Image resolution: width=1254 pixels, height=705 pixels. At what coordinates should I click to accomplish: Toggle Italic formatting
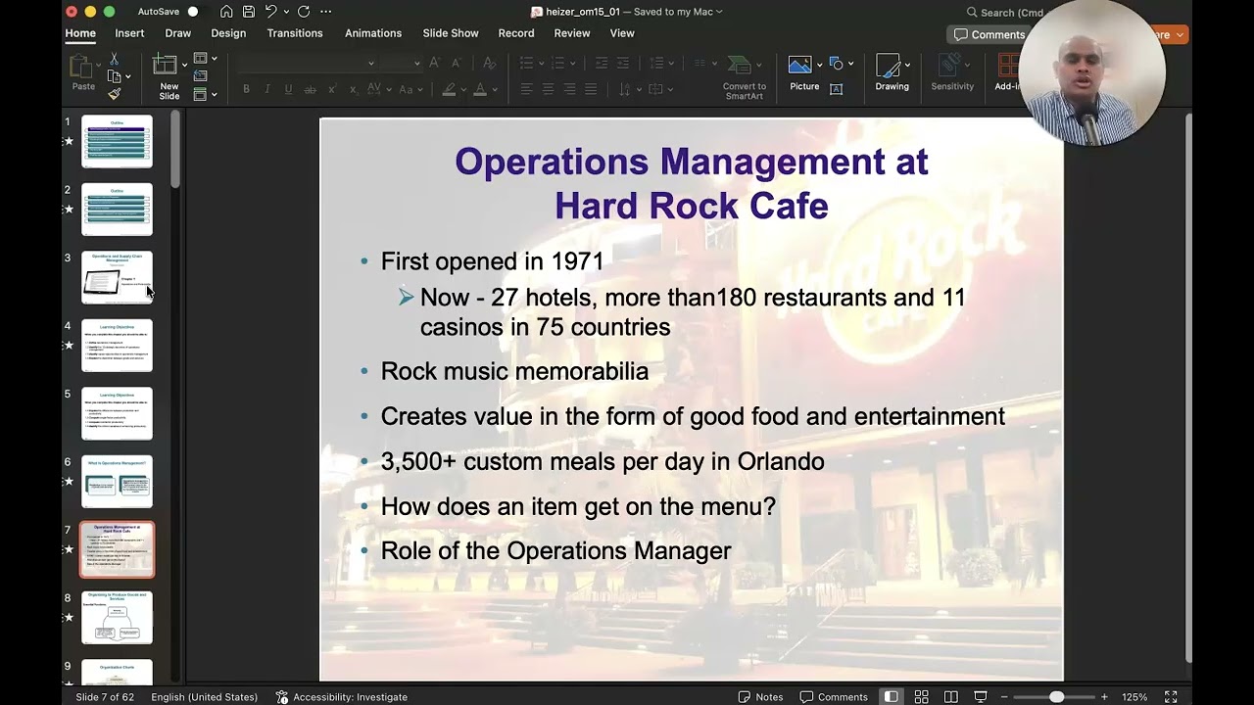coord(267,89)
